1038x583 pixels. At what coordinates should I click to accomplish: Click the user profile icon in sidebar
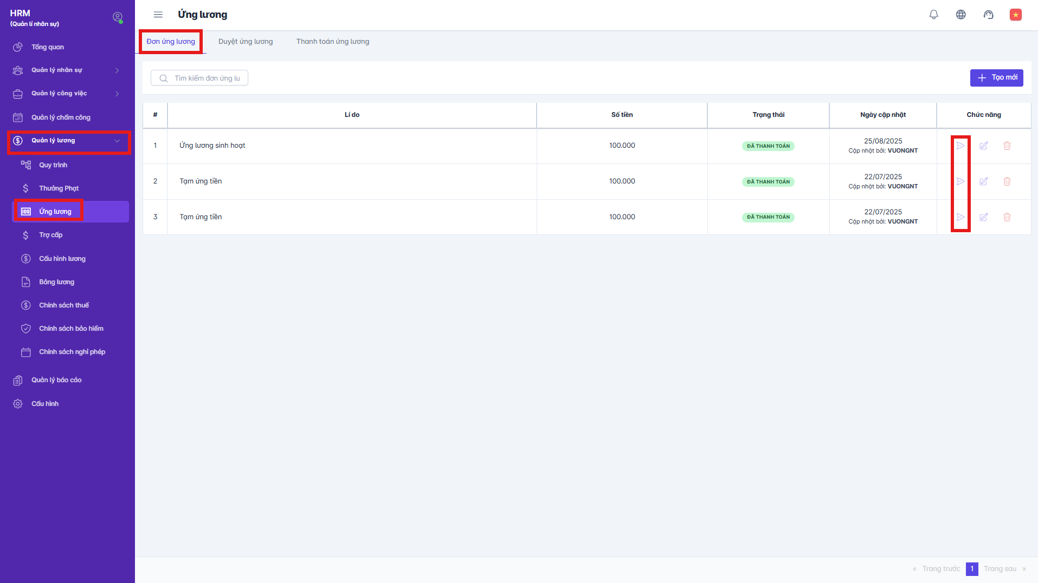coord(117,17)
